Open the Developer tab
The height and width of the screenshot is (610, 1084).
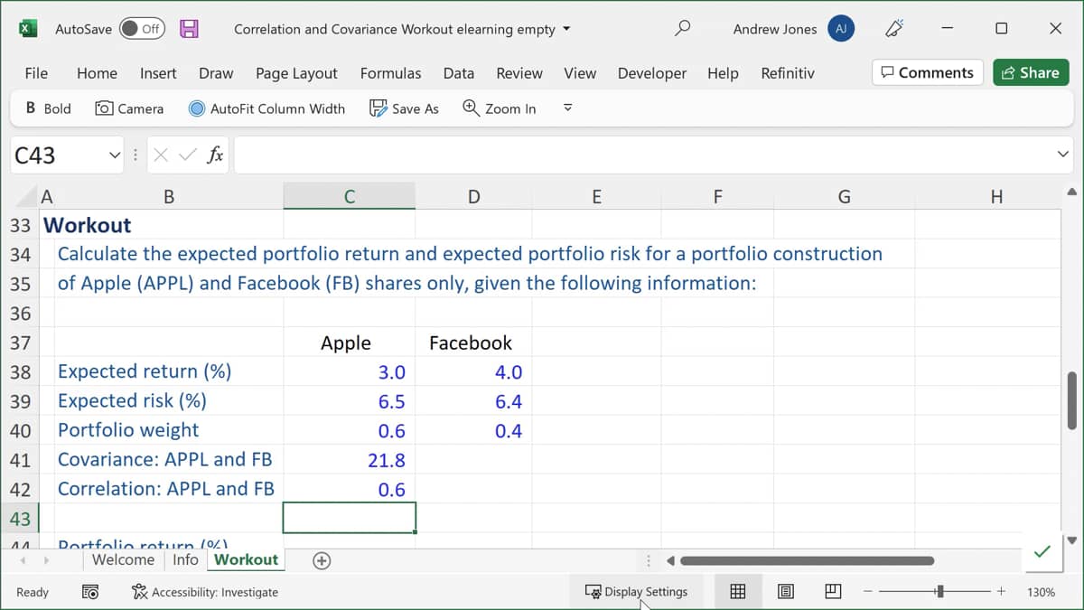(652, 73)
